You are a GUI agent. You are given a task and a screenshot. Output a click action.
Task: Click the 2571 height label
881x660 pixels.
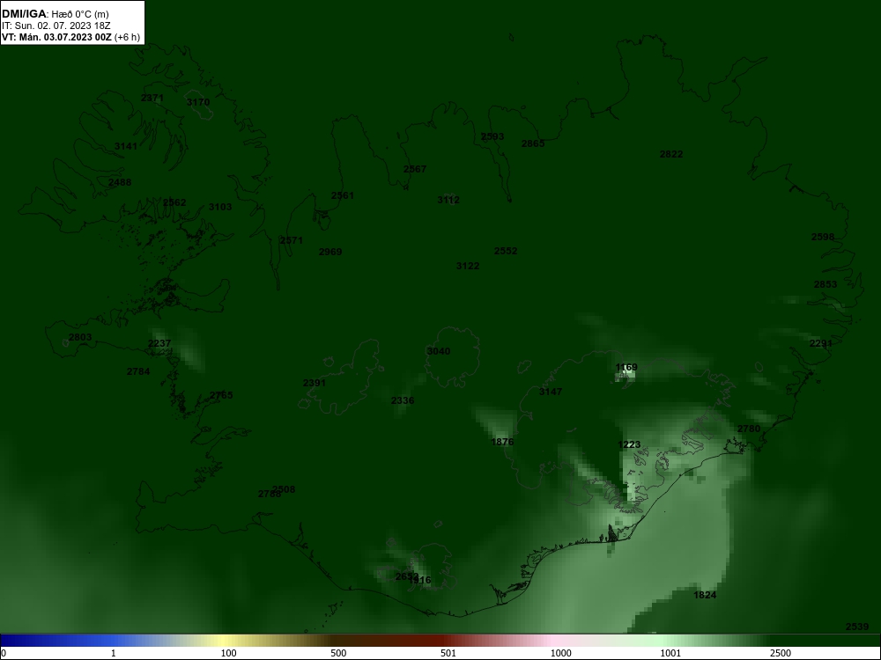click(291, 241)
